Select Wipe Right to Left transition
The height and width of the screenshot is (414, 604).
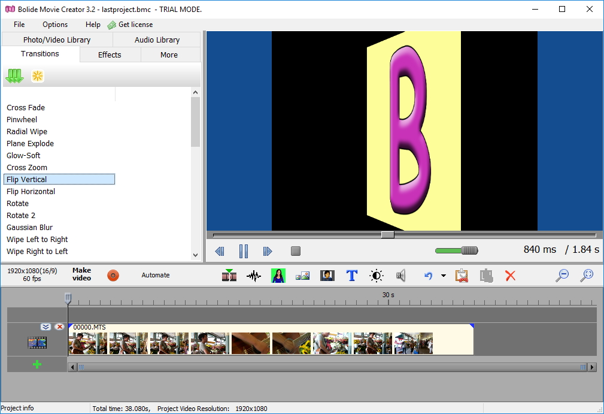click(x=37, y=251)
